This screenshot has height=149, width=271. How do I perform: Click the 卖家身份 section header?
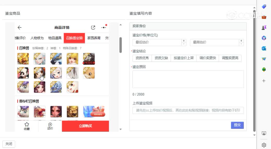(188, 26)
